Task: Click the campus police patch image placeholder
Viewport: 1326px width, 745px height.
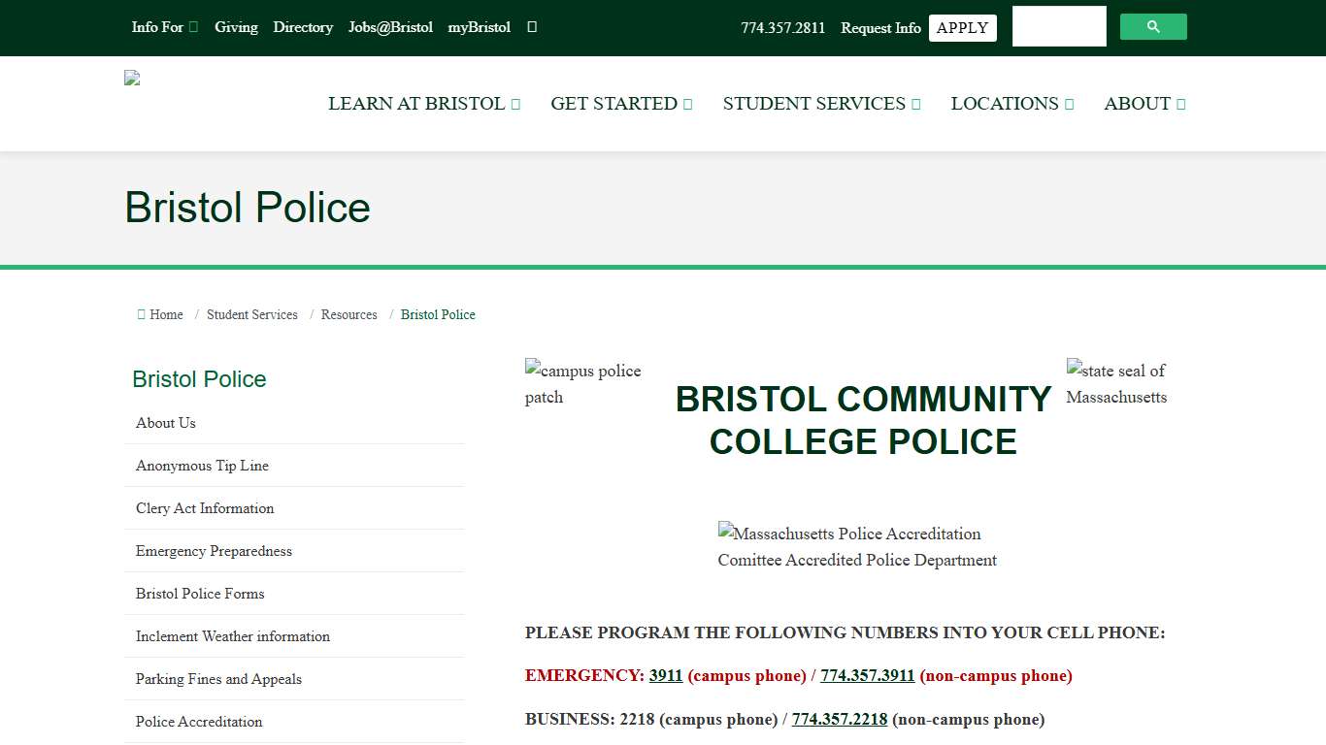Action: tap(582, 383)
